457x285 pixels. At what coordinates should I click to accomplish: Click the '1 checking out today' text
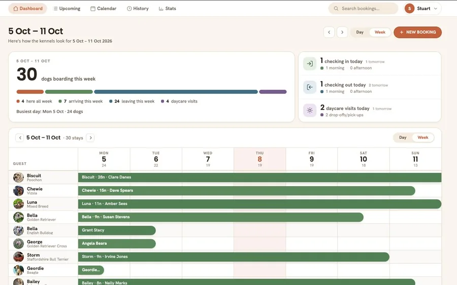[343, 84]
